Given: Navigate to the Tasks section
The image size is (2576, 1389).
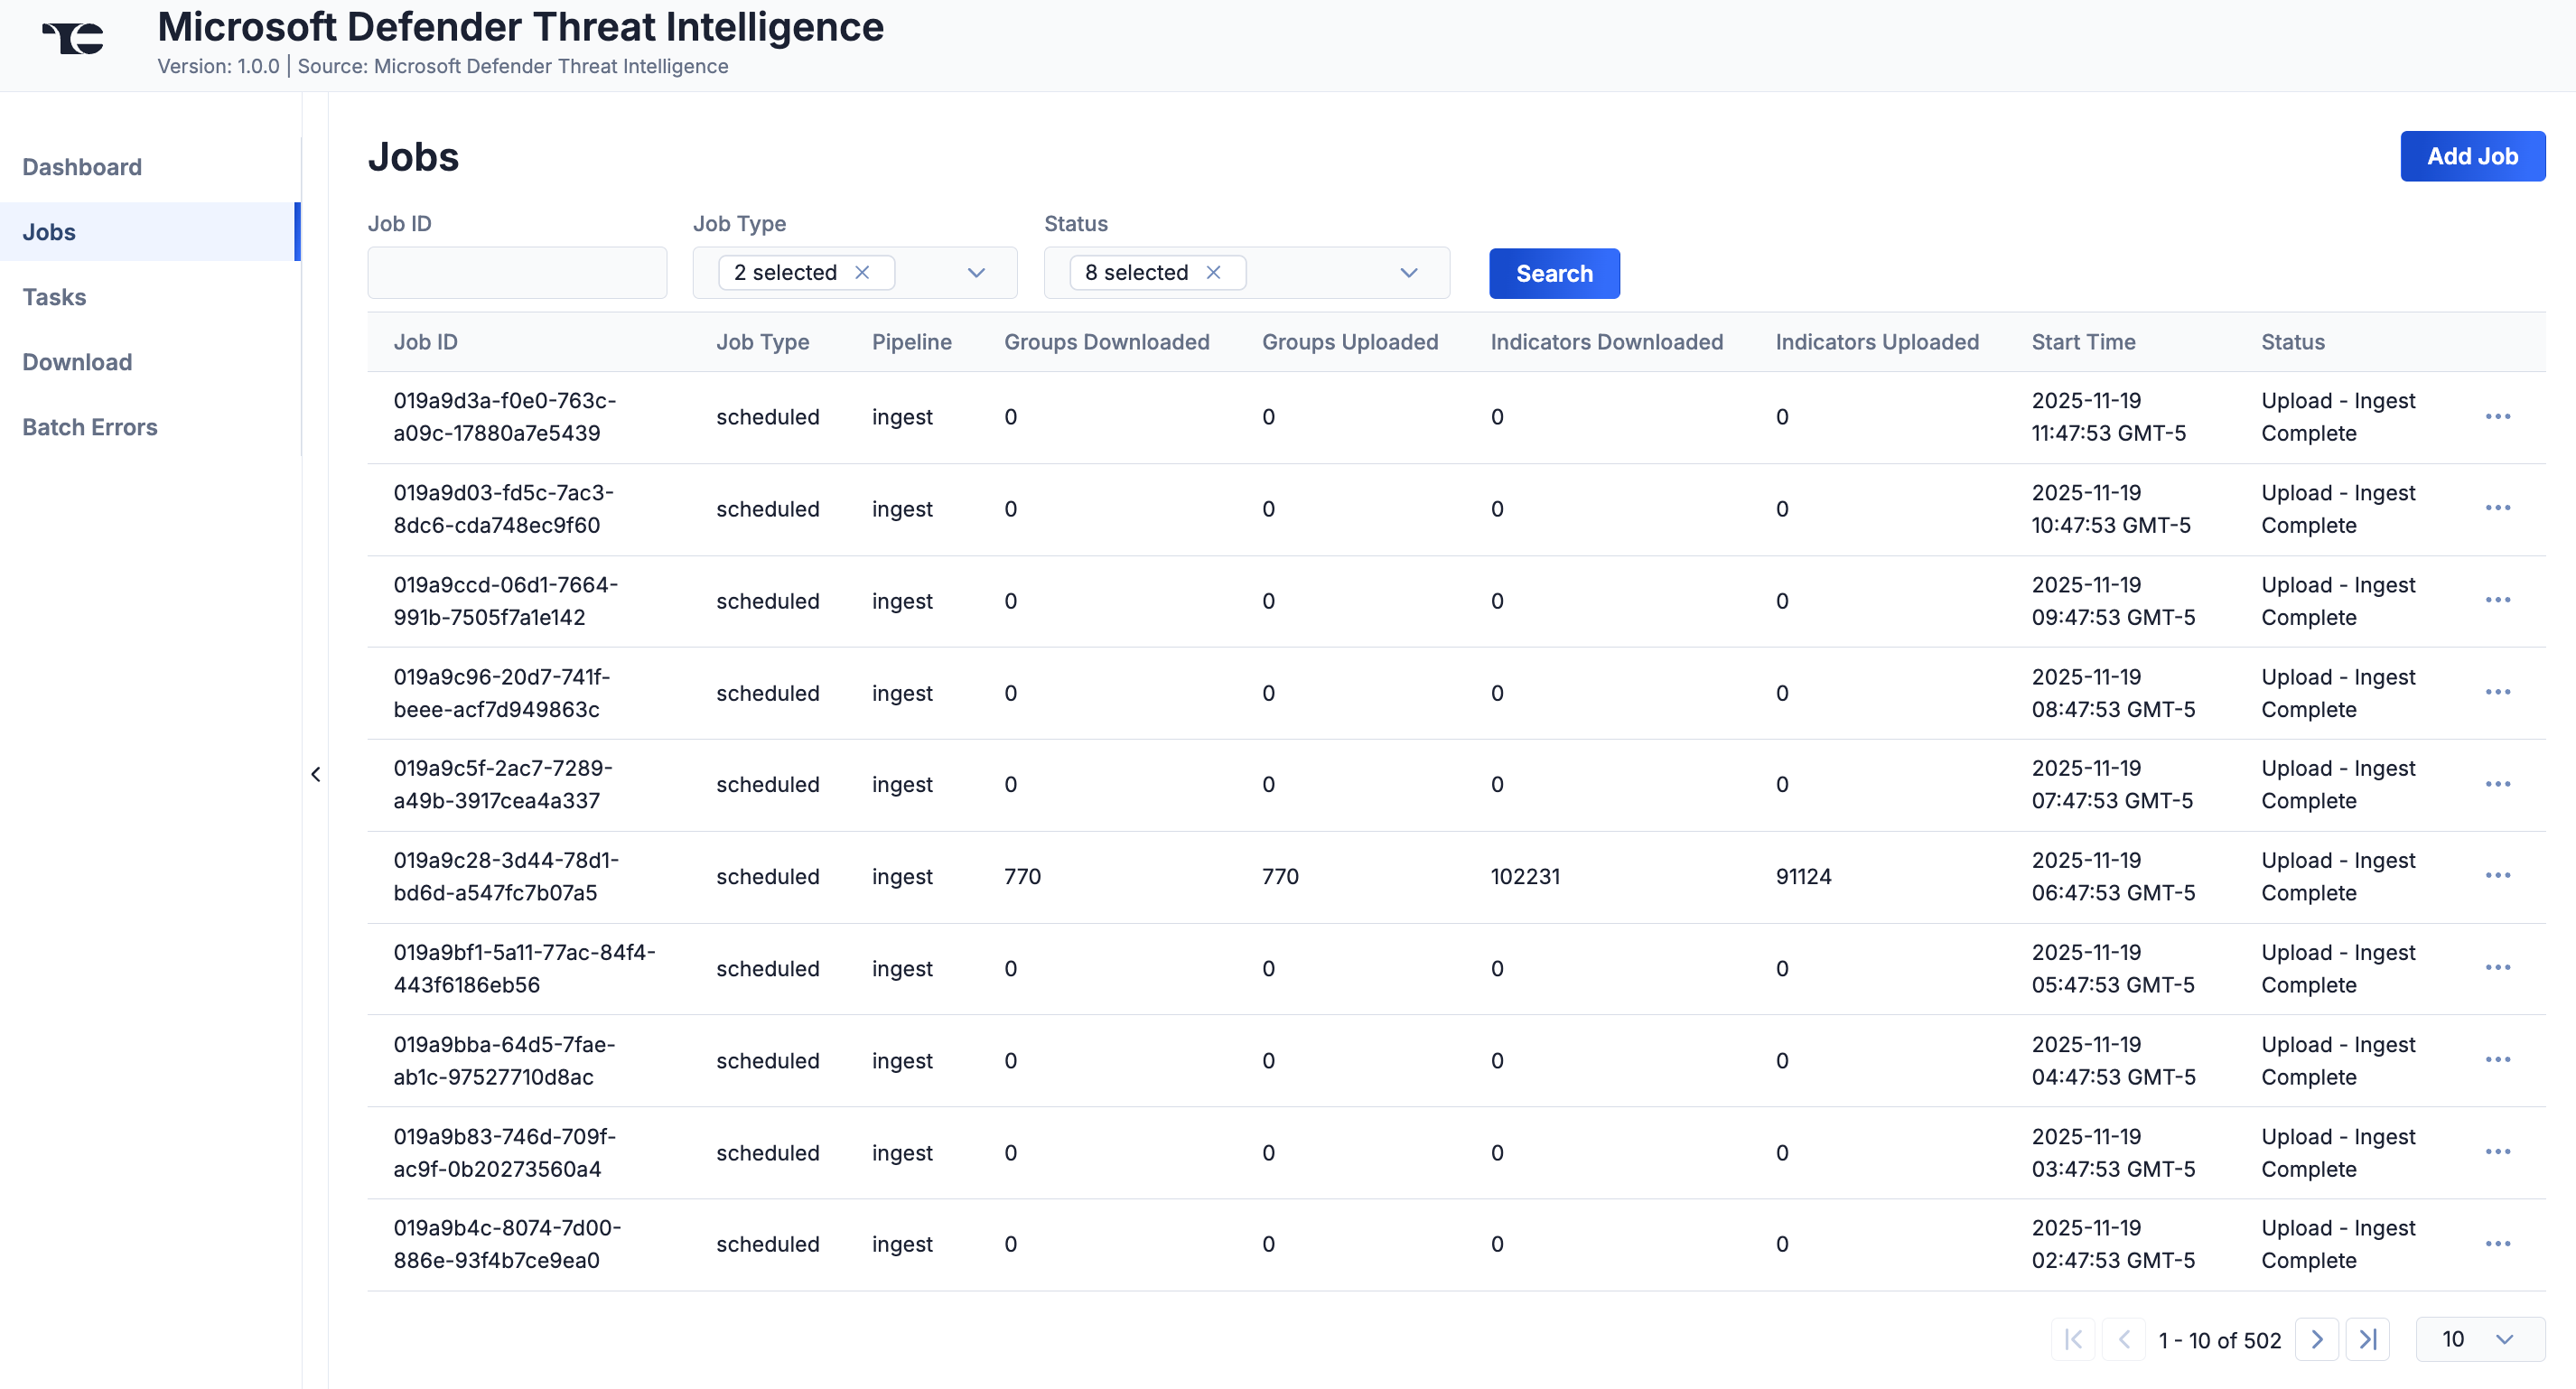Looking at the screenshot, I should [54, 297].
